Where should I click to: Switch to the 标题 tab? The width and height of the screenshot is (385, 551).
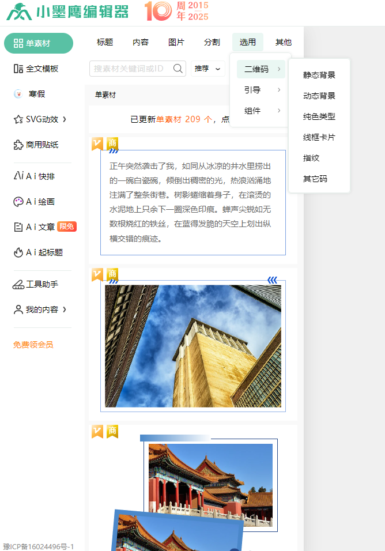pyautogui.click(x=105, y=42)
